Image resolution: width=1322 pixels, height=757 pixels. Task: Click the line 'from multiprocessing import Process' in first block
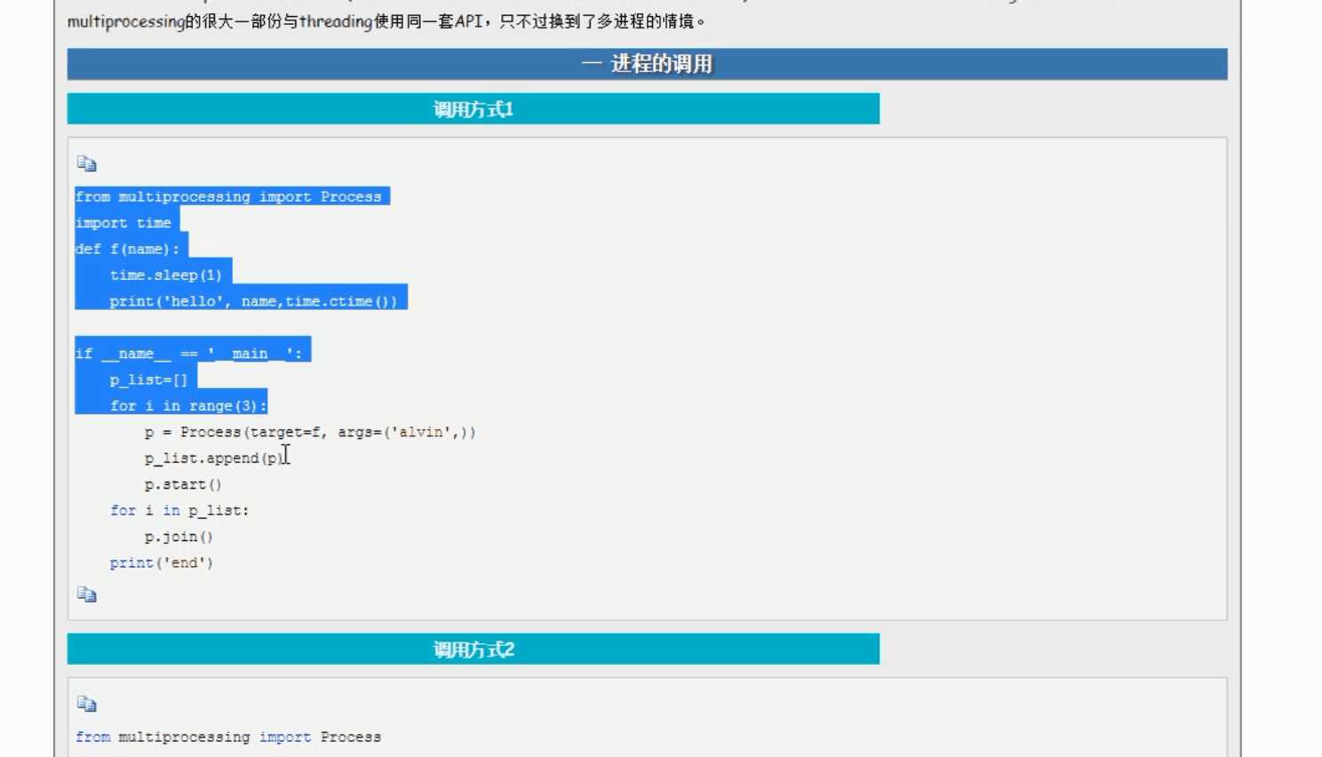[228, 196]
